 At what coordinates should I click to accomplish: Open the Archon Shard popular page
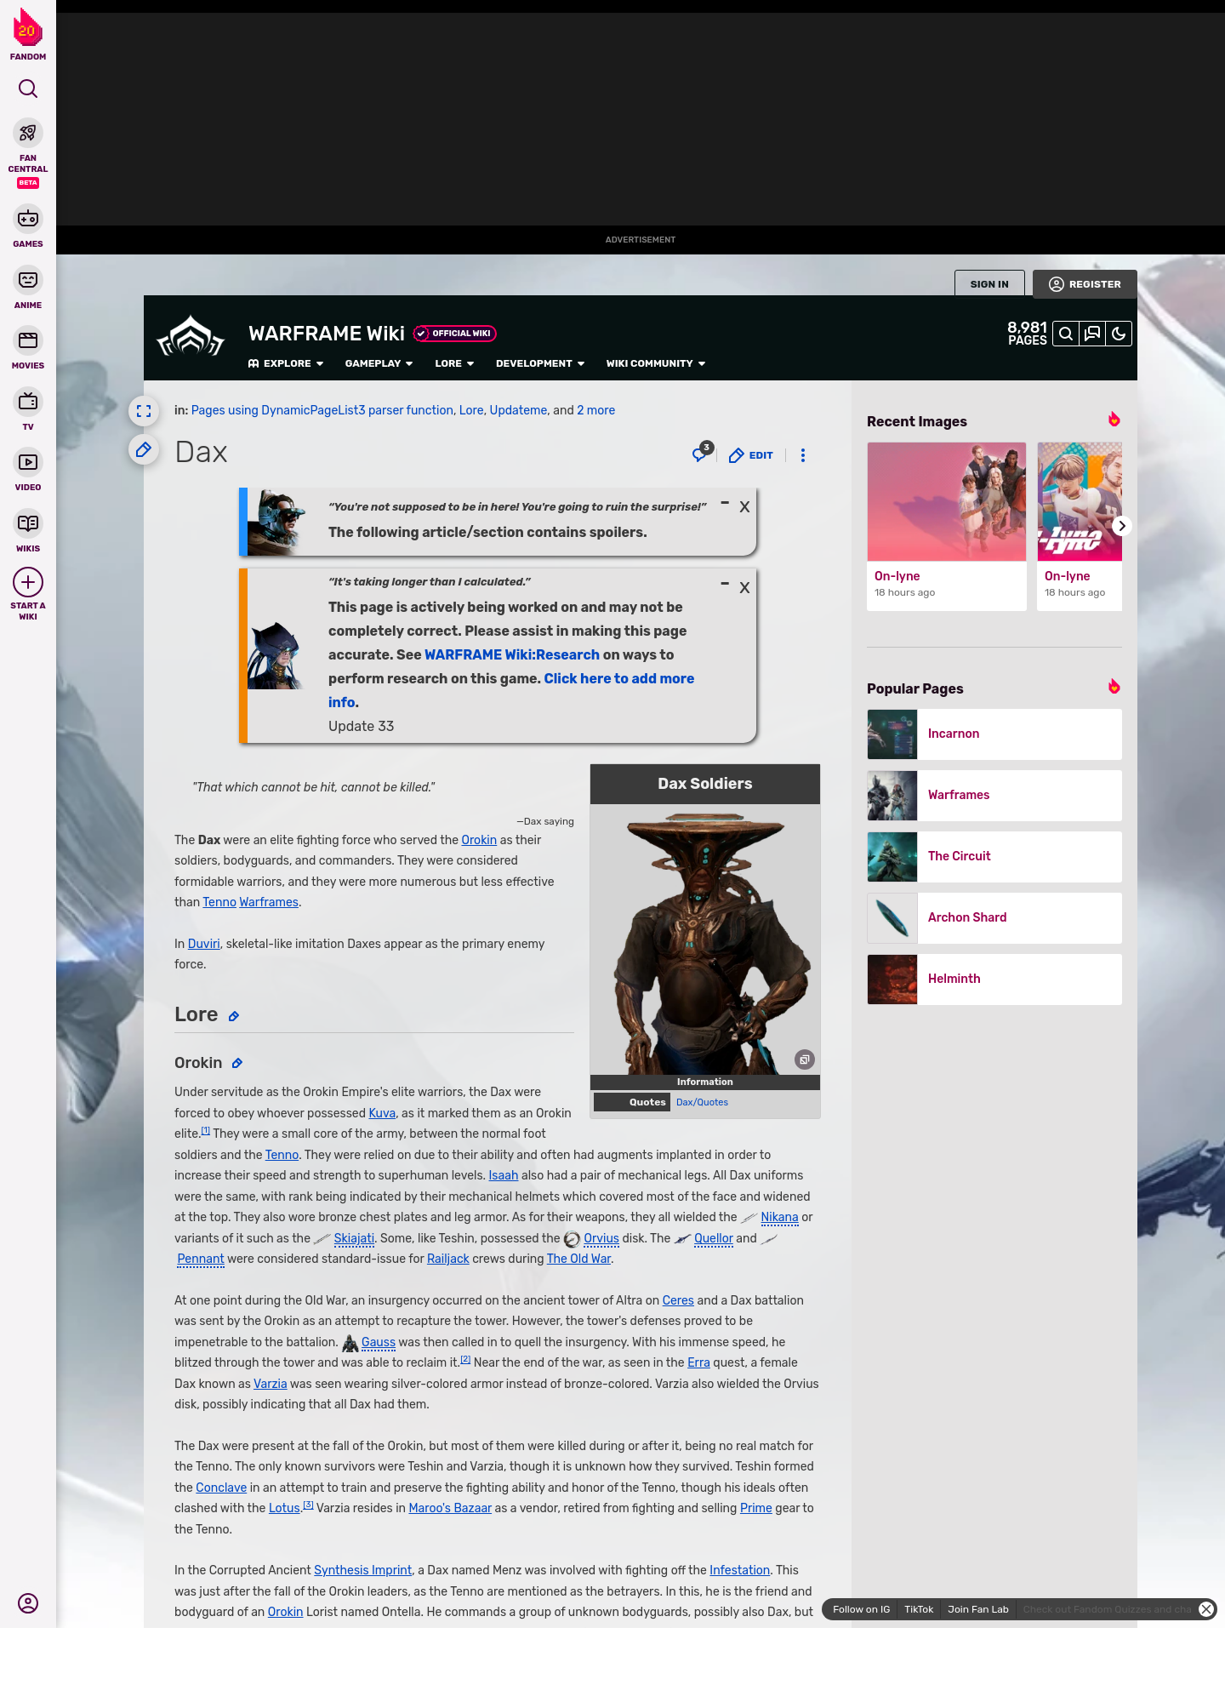tap(994, 918)
